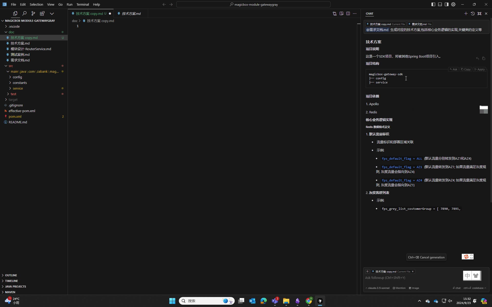Open the Selection menu
This screenshot has height=307, width=492.
(36, 4)
